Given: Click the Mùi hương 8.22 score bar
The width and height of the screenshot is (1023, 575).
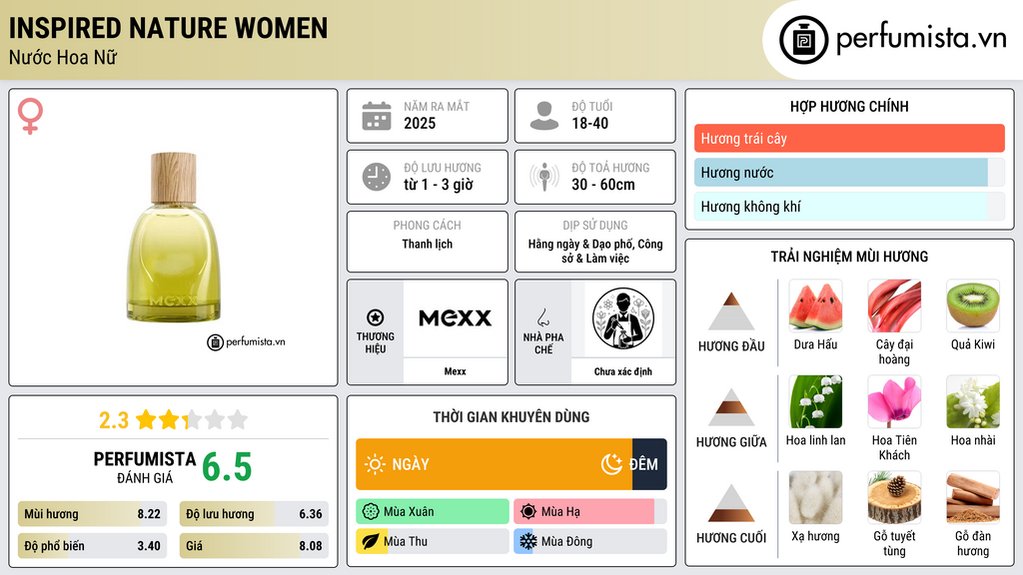Looking at the screenshot, I should pos(93,514).
